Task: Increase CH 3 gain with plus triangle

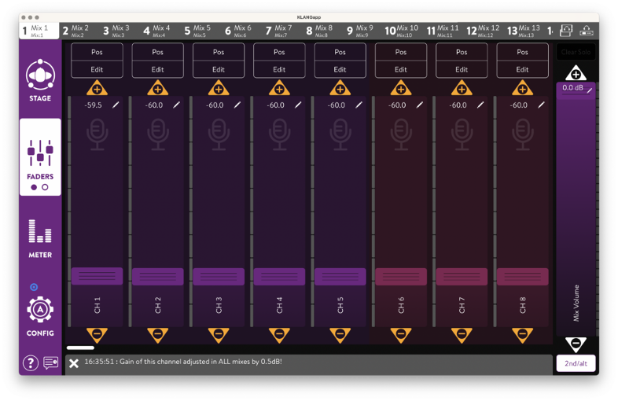Action: (x=219, y=88)
